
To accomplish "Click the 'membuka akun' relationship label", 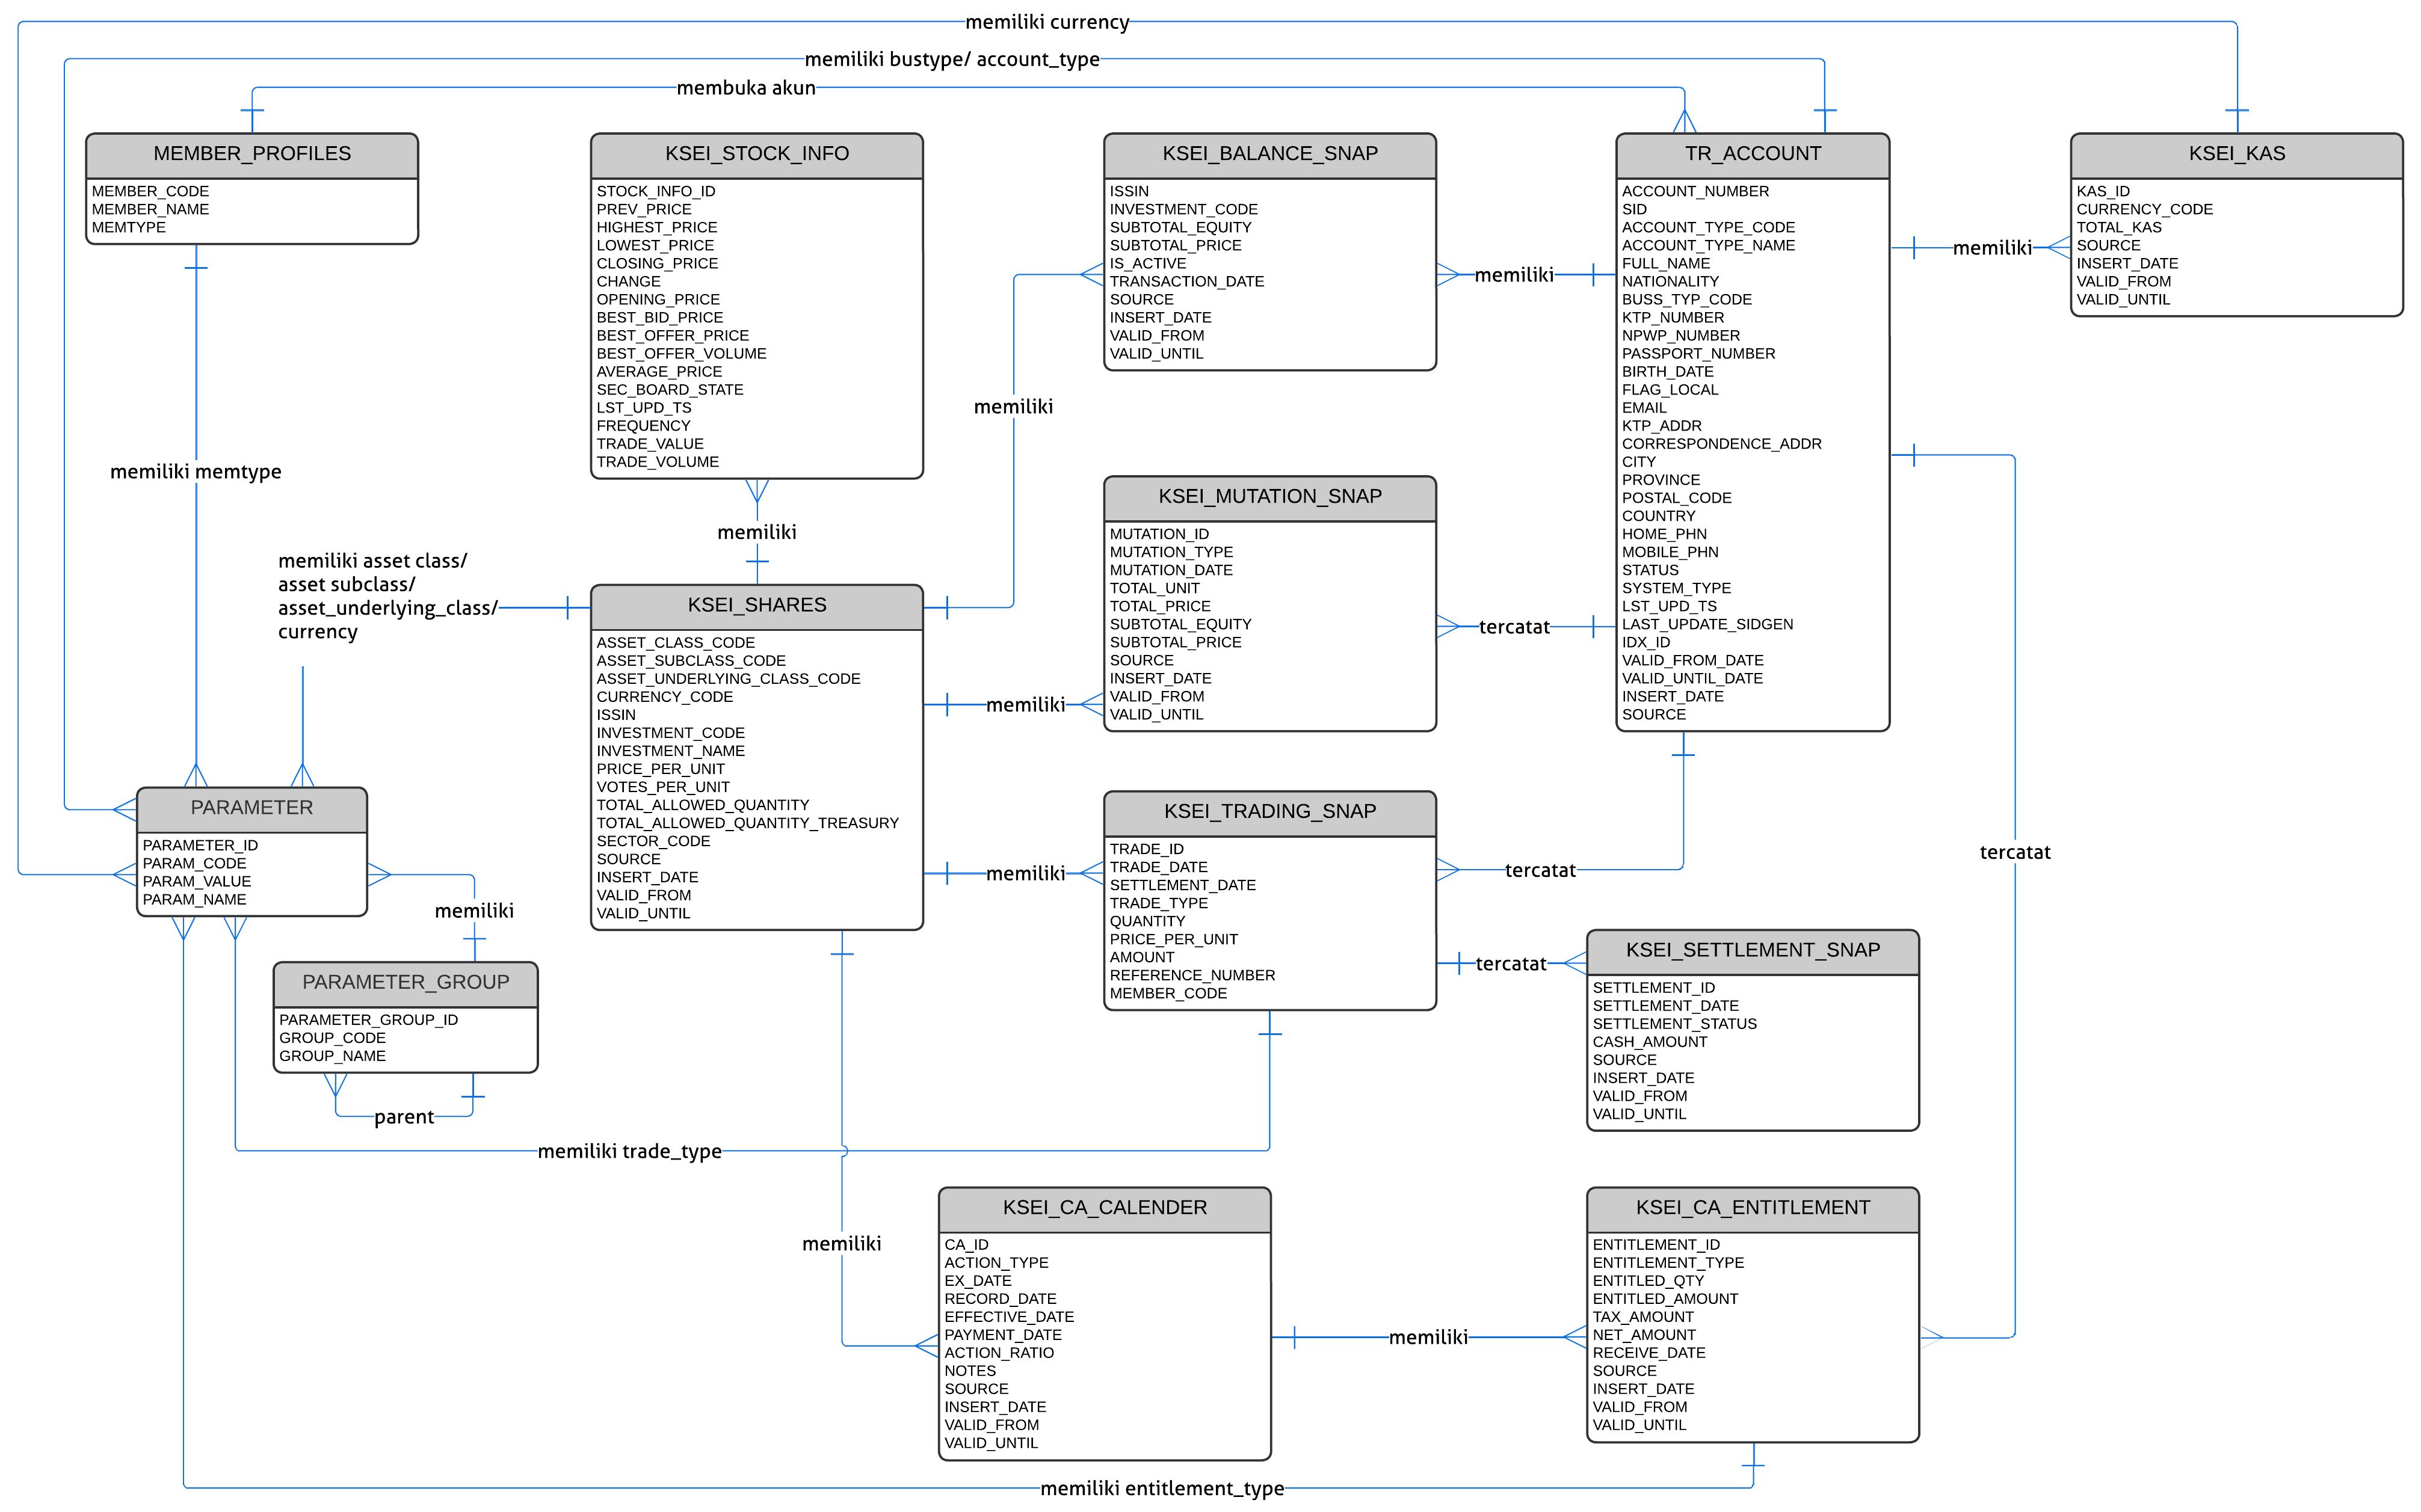I will click(745, 88).
